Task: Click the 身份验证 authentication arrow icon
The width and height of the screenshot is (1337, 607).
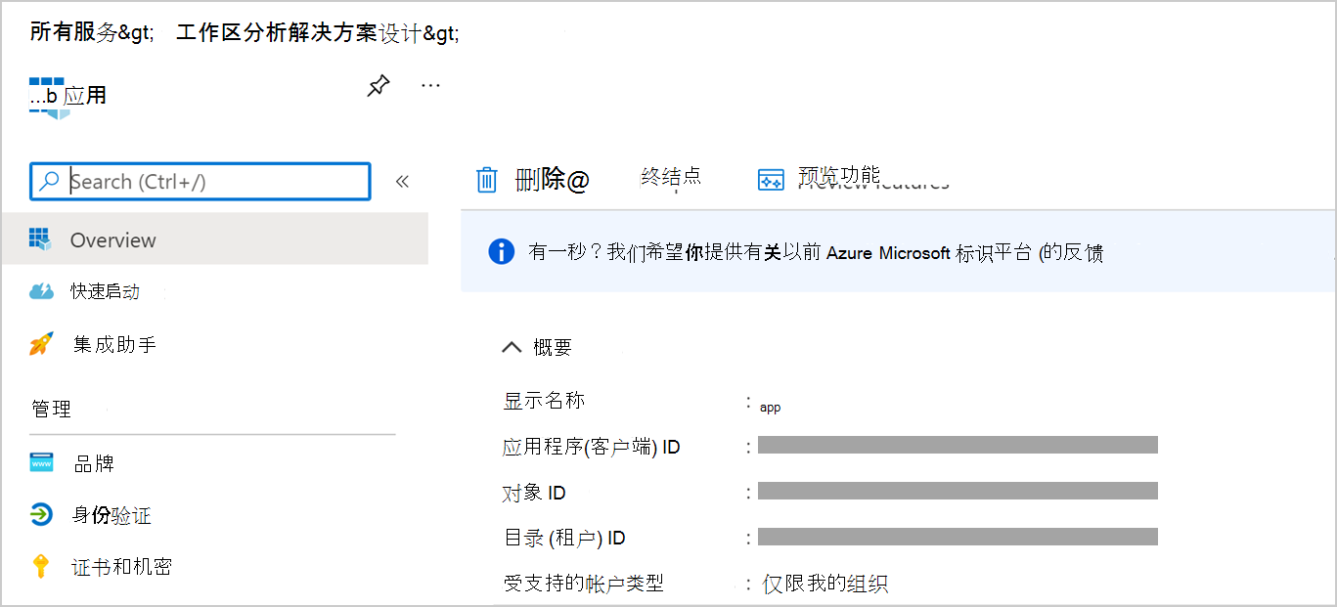Action: tap(41, 515)
